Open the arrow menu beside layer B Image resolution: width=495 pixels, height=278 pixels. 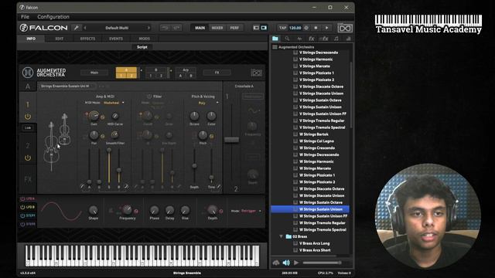coord(171,70)
